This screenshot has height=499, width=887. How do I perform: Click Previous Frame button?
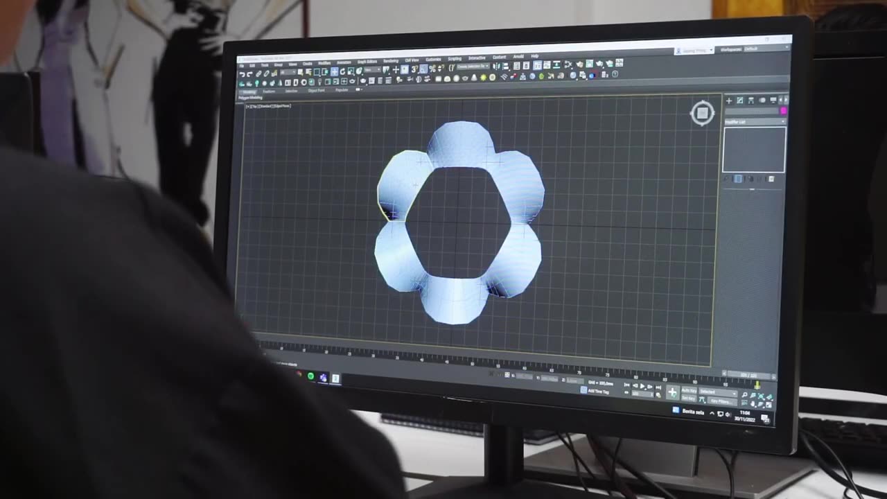[635, 385]
